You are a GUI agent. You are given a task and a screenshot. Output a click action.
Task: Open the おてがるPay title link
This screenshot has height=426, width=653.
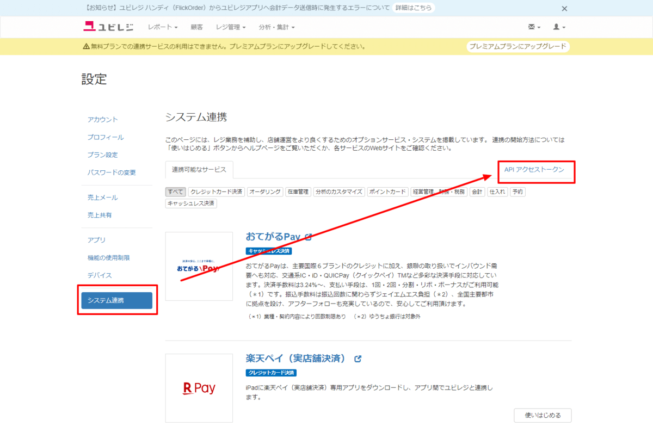(x=273, y=237)
